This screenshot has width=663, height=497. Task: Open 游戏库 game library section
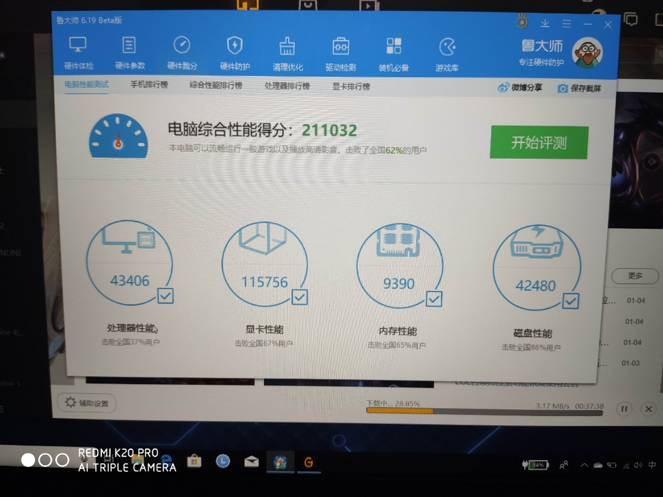coord(447,56)
